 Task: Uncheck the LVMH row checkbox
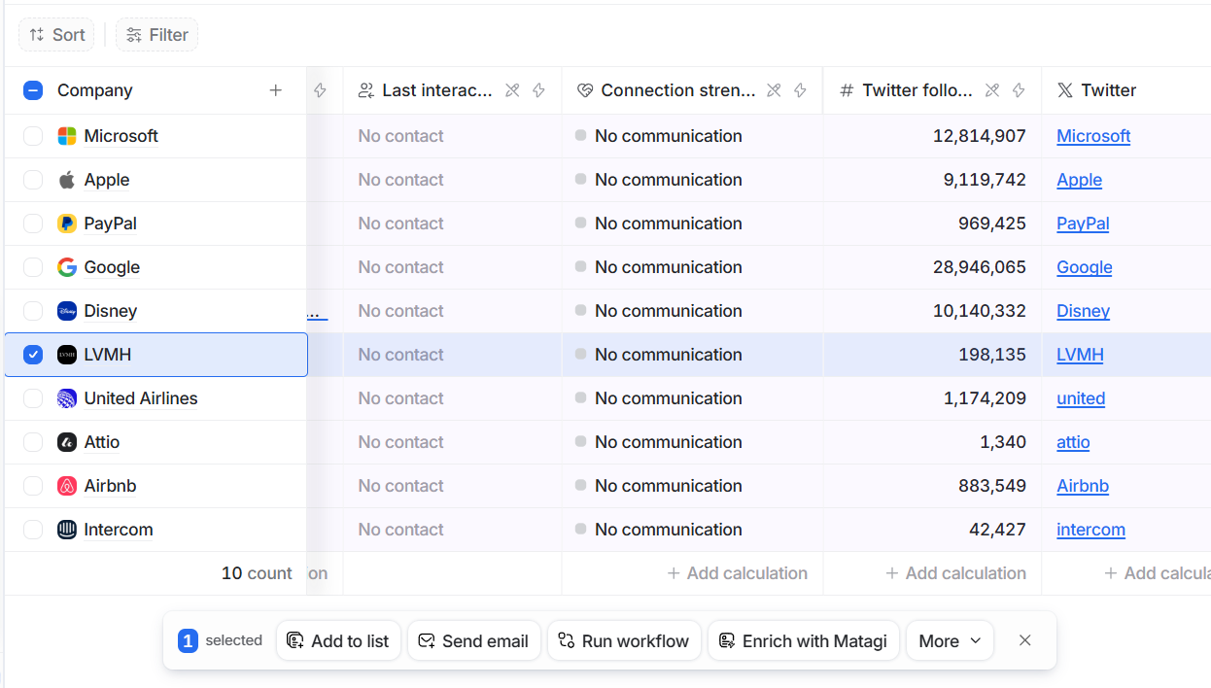33,355
